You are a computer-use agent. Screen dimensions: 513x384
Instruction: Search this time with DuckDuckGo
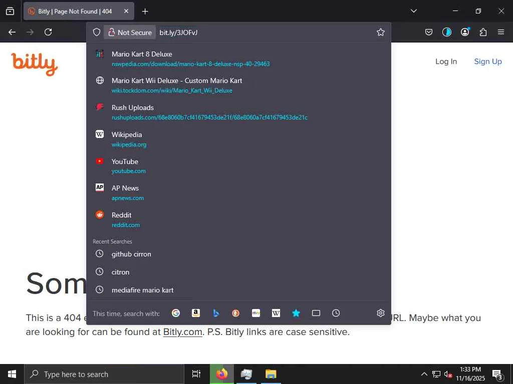click(235, 313)
